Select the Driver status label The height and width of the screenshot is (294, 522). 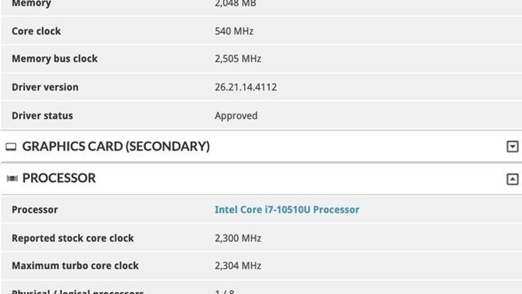[x=42, y=116]
